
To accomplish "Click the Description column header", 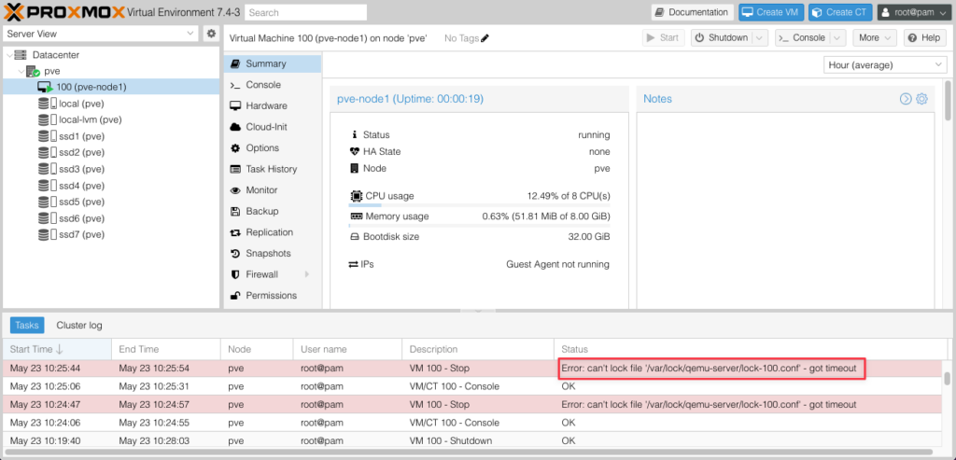I will tap(478, 349).
